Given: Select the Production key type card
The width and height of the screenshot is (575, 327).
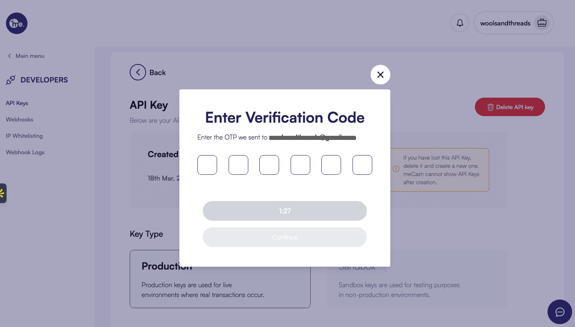Looking at the screenshot, I should [220, 279].
